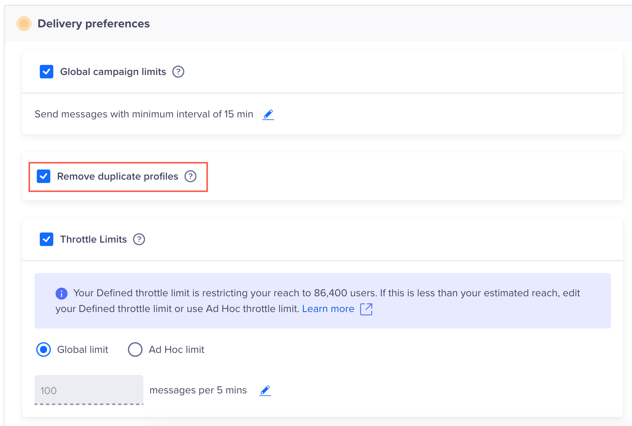Screen dimensions: 632x426
Task: Click the external link icon after Learn more
Action: (x=366, y=309)
